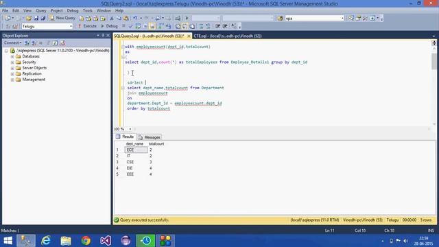Select the EEE cell in results grid
Image resolution: width=439 pixels, height=247 pixels.
click(x=136, y=174)
